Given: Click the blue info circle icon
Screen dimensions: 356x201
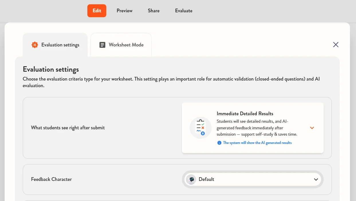Looking at the screenshot, I should 219,143.
